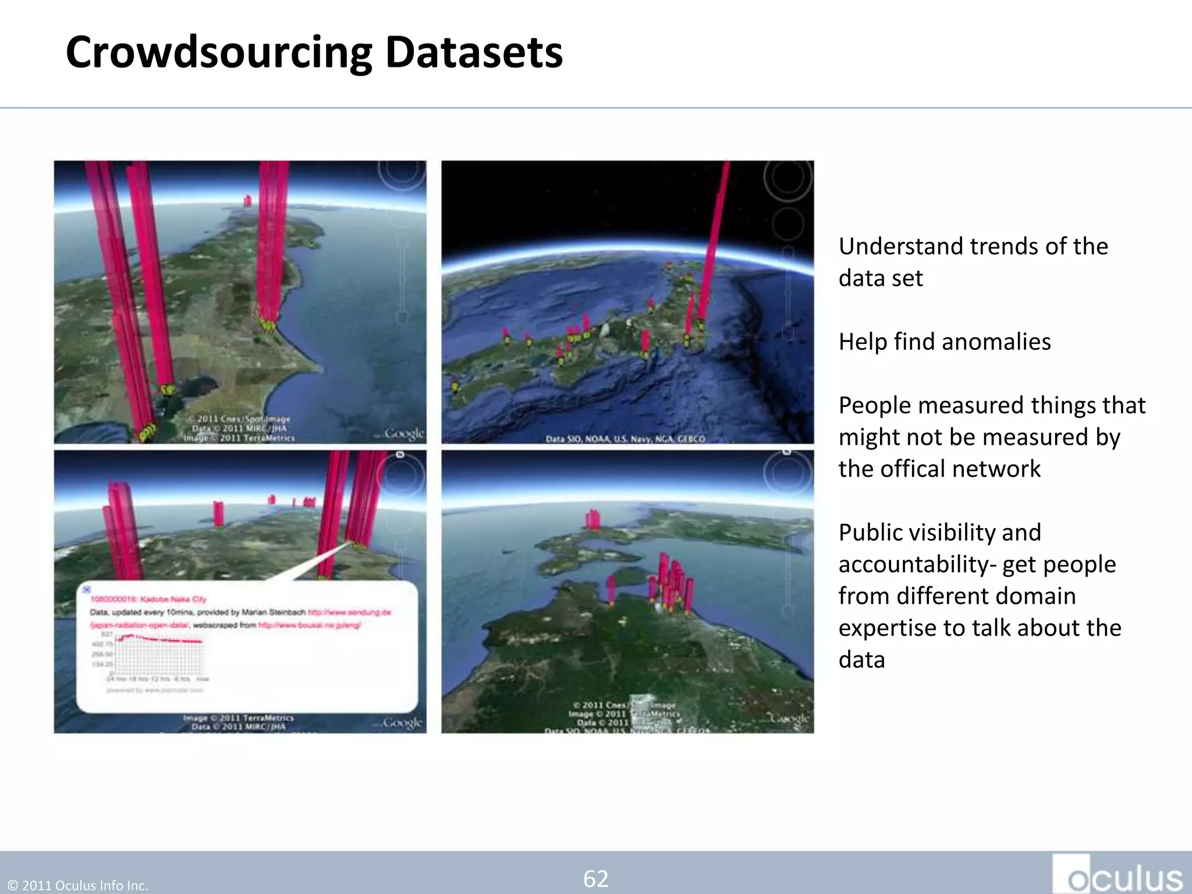Select 'Help find anomalies' text
Screen dimensions: 1192x894
[x=945, y=342]
